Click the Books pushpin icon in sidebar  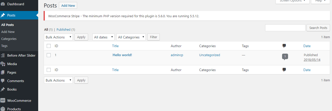click(3, 89)
